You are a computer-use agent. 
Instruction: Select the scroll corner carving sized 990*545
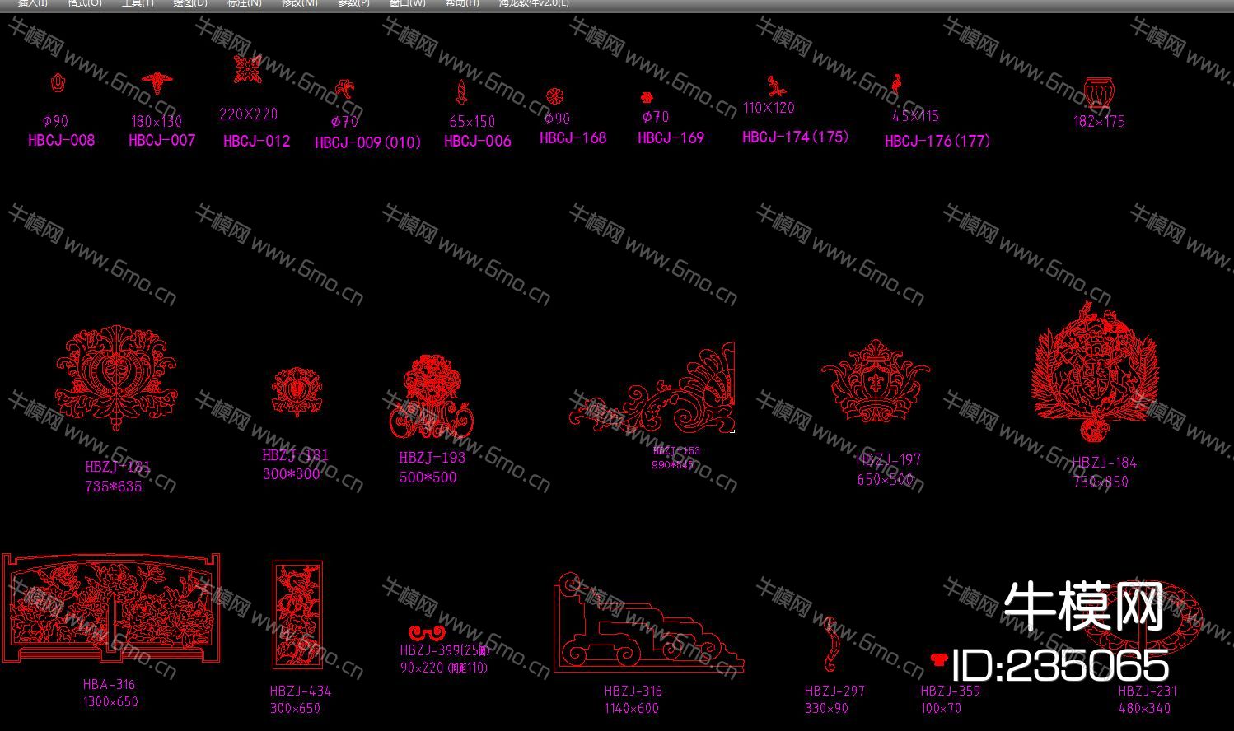click(652, 388)
